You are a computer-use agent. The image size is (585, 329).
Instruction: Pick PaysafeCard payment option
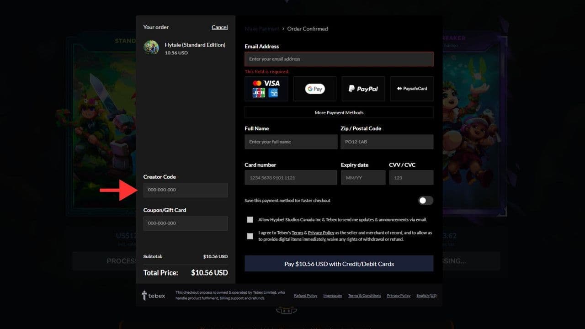click(x=411, y=89)
